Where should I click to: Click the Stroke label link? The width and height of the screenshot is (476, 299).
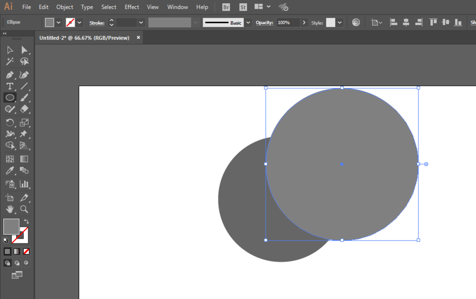point(97,23)
